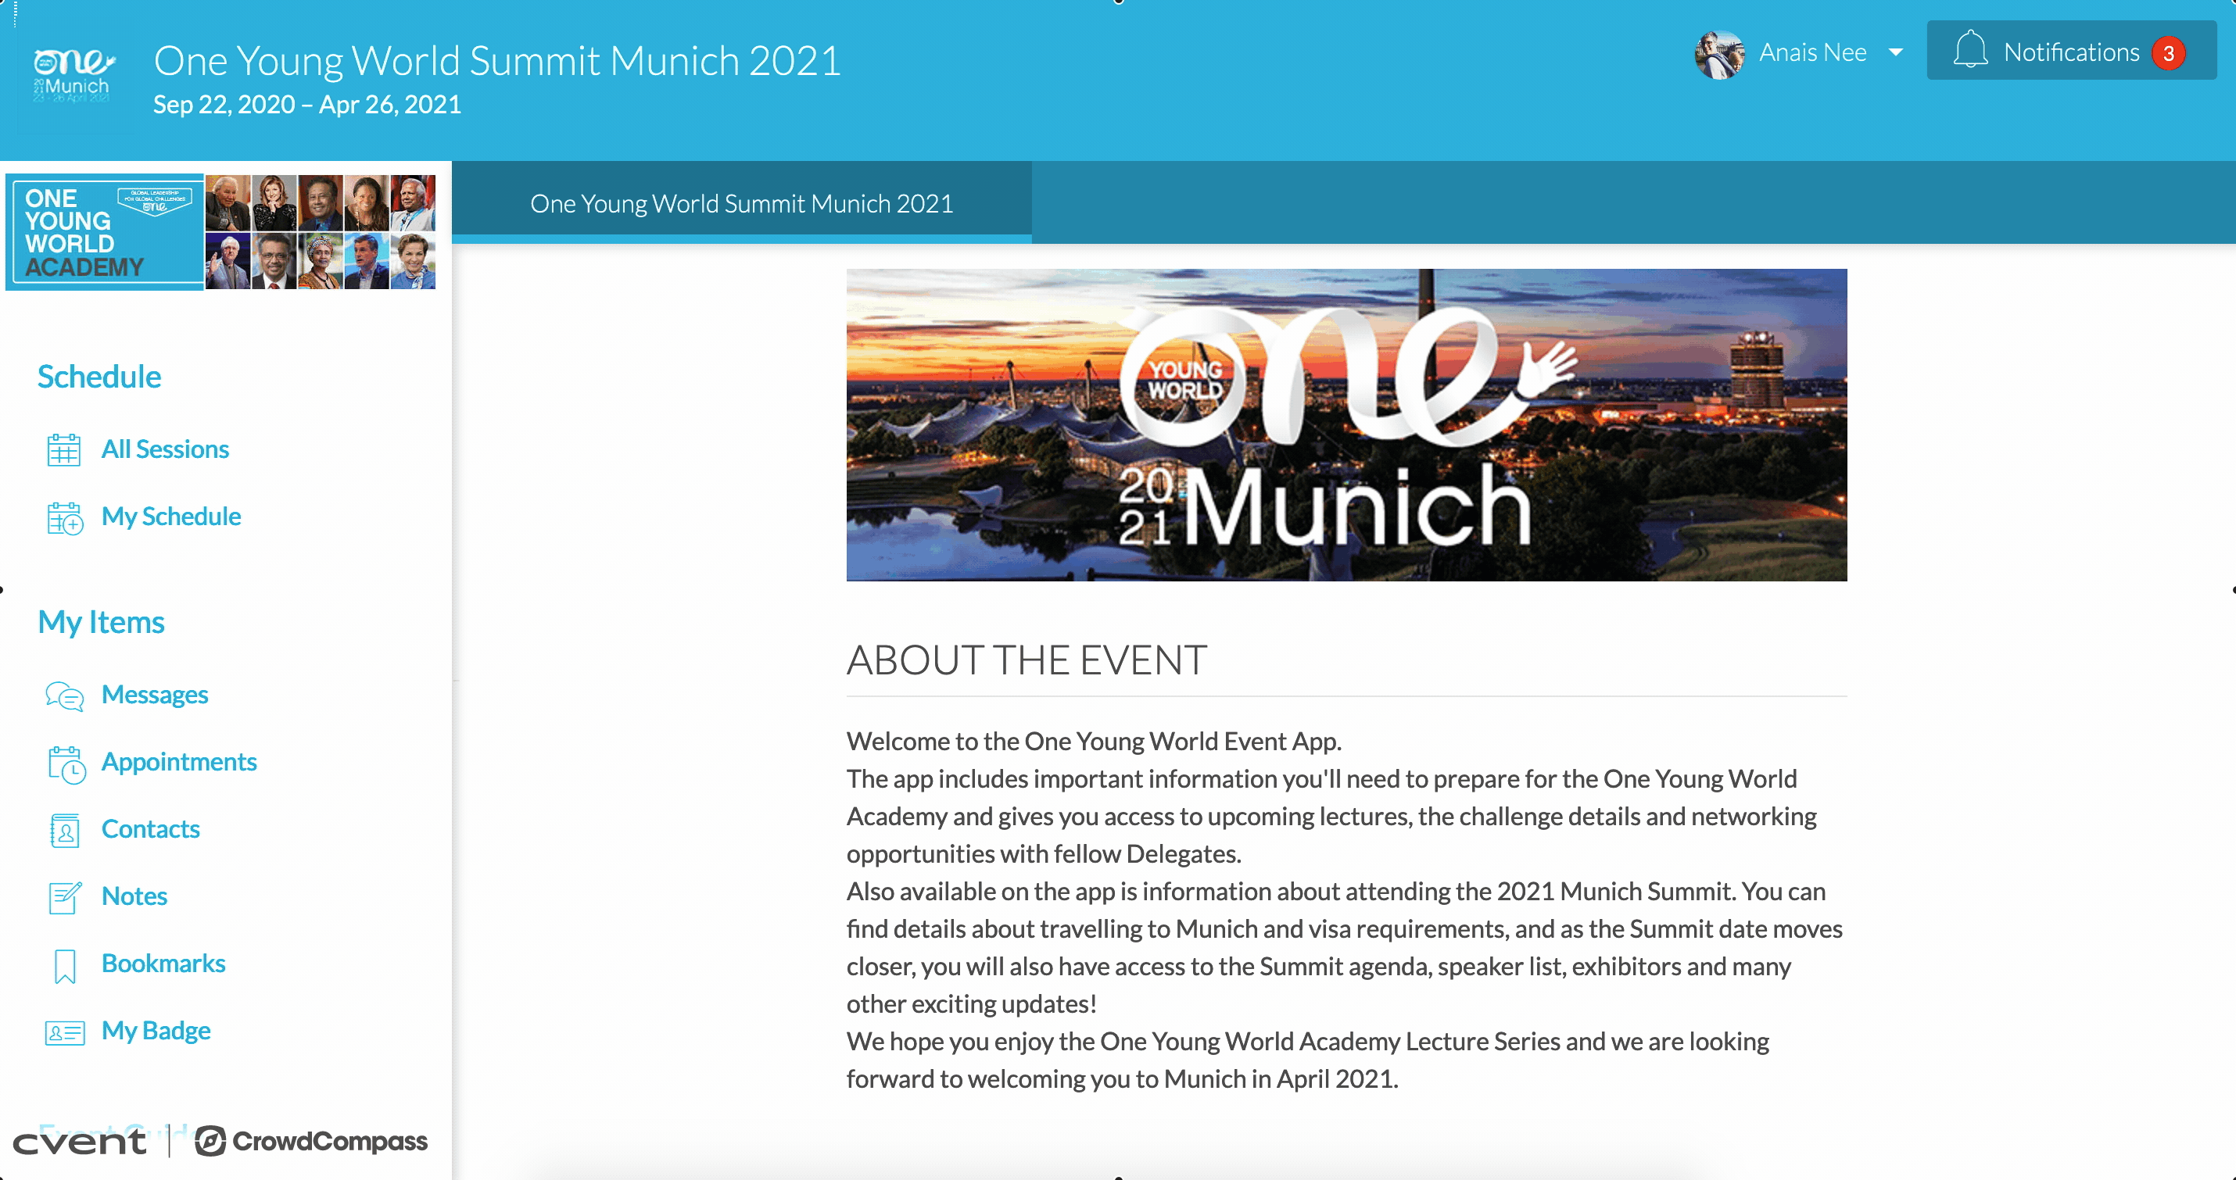Click the date range 'Sep 22, 2020 – Apr 26, 2021'
Screen dimensions: 2236x1180
point(307,105)
